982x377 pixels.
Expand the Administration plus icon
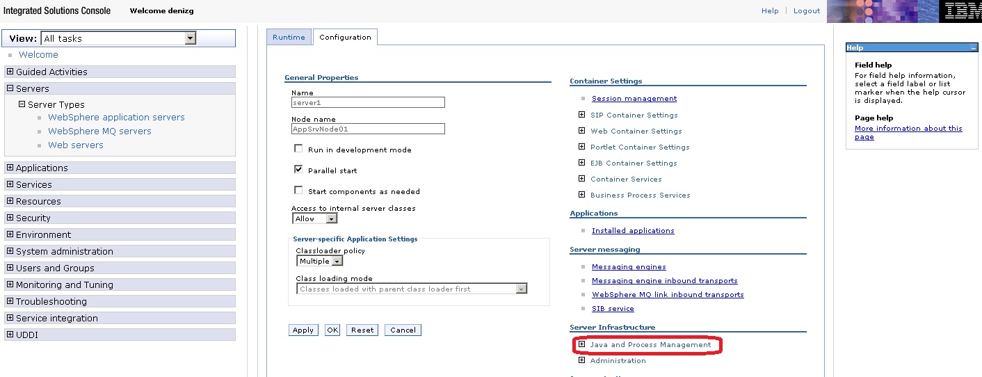click(x=581, y=360)
